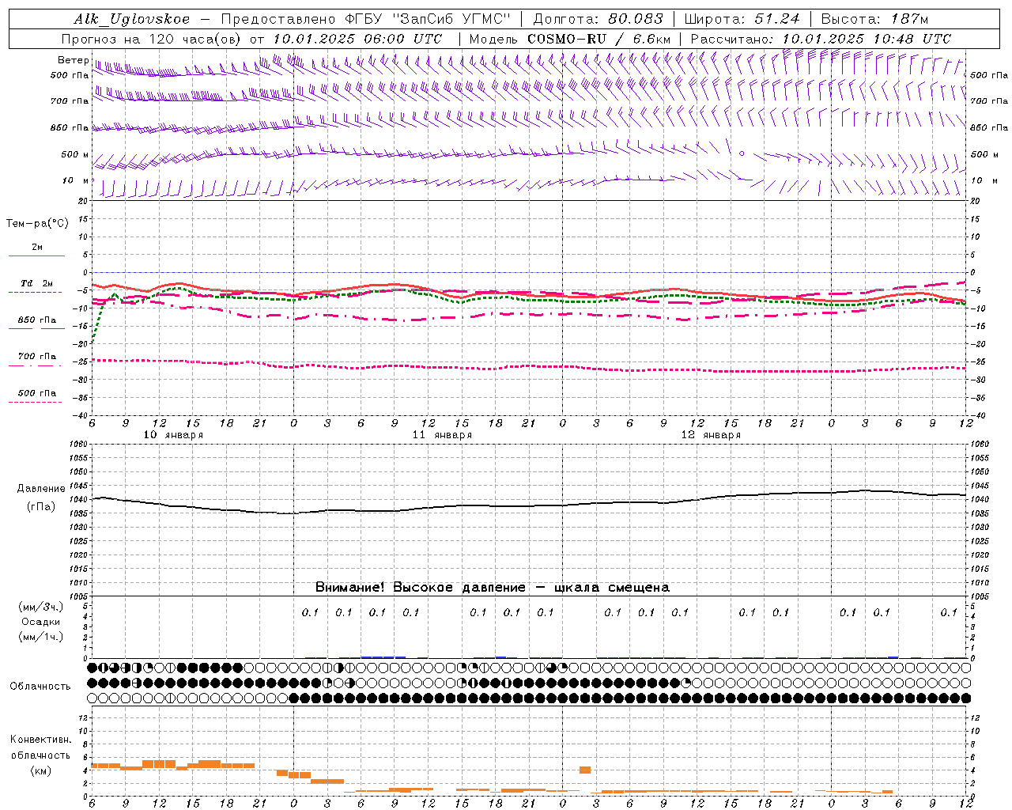Click the isolated orange convective cloud bar on 12 января
Screen dimensions: 1012x810
[585, 770]
